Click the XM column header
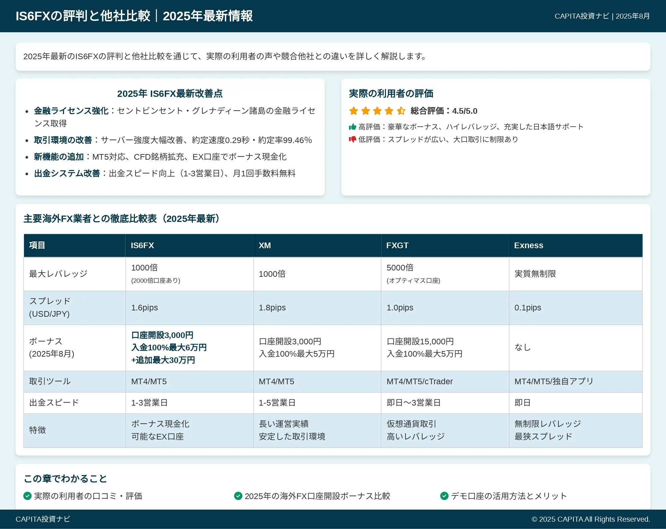 (x=317, y=246)
